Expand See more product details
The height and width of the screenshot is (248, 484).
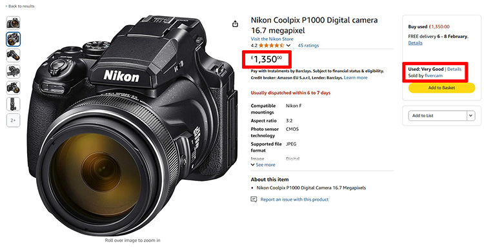tap(263, 165)
